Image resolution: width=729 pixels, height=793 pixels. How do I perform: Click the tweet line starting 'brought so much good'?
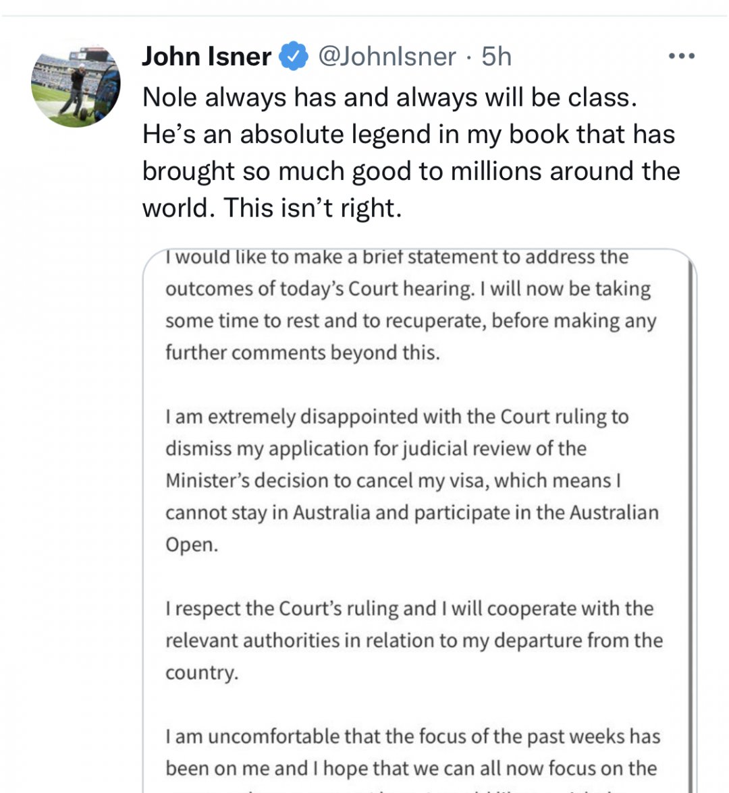tap(410, 171)
